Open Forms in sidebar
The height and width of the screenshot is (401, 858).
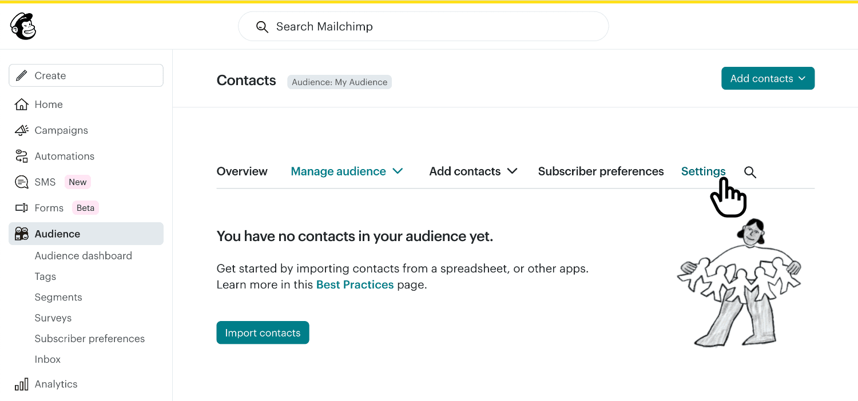tap(49, 208)
